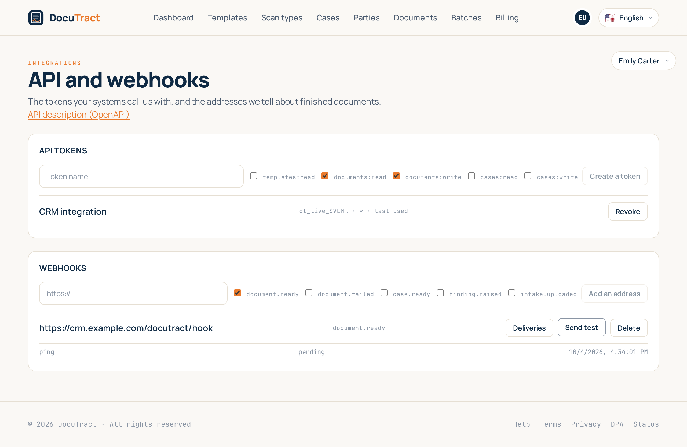Enable the document.failed event checkbox
Image resolution: width=687 pixels, height=447 pixels.
tap(309, 293)
